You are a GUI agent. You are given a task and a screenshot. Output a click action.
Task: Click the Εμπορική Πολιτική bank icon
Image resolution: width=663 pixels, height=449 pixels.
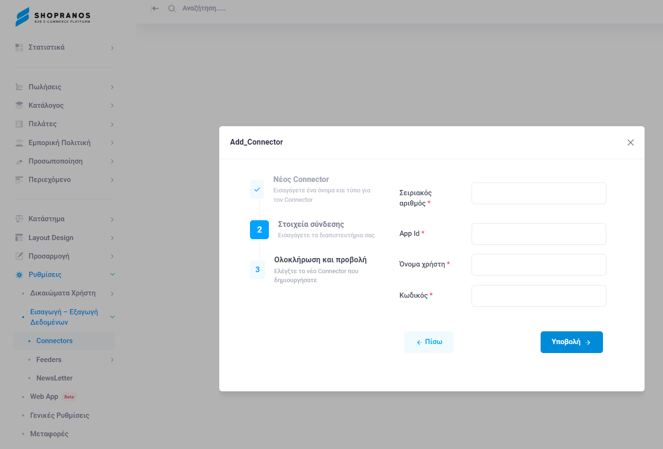19,143
